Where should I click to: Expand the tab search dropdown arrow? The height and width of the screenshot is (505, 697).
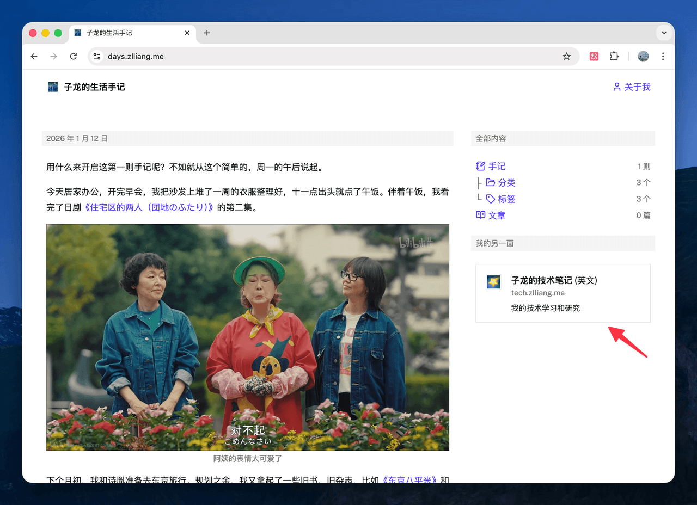click(664, 33)
